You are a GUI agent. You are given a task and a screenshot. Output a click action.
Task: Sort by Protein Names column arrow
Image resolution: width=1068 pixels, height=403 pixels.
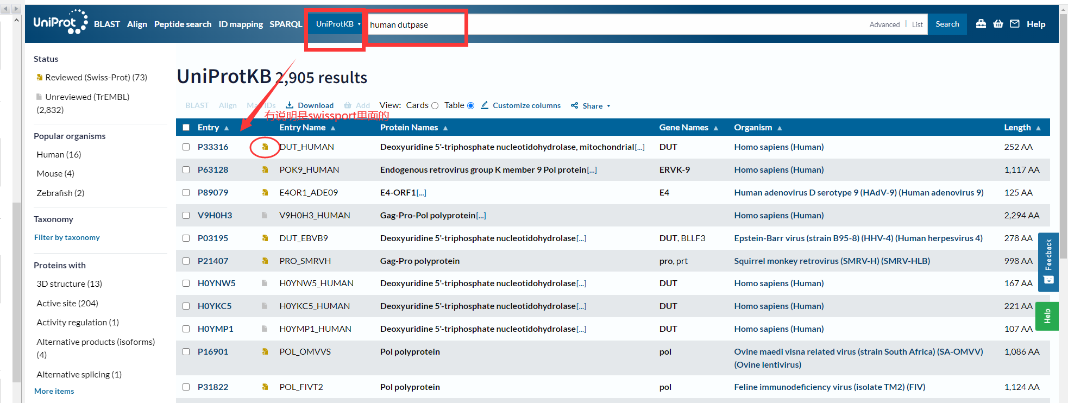click(445, 128)
